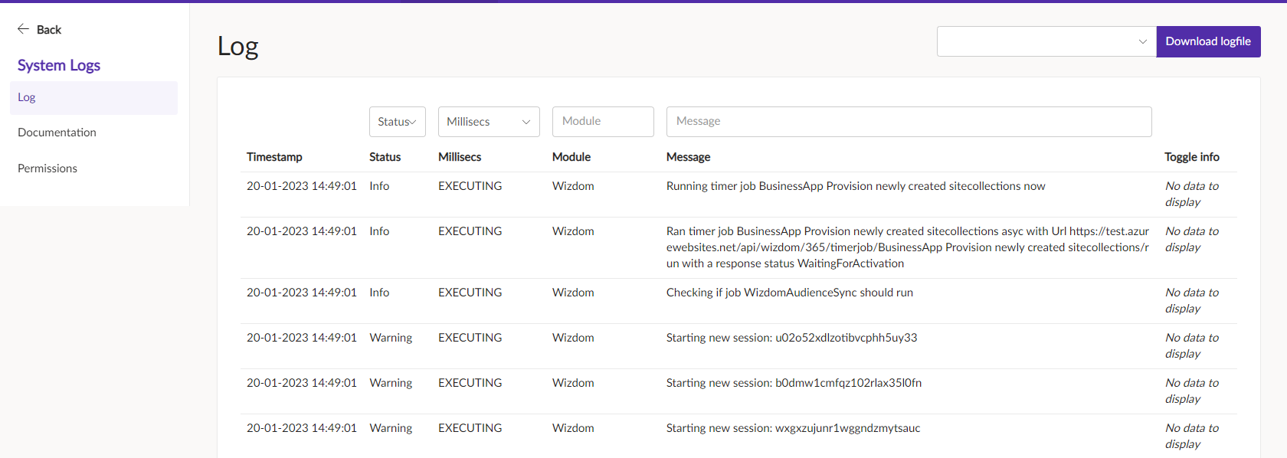Screen dimensions: 1287x458
Task: Open the Status filter dropdown
Action: (397, 122)
